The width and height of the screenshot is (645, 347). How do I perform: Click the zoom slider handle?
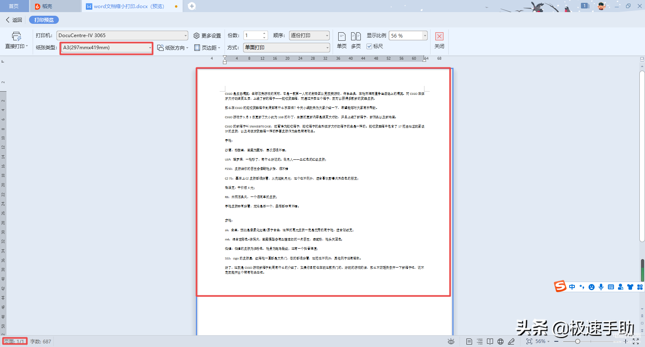pos(577,341)
